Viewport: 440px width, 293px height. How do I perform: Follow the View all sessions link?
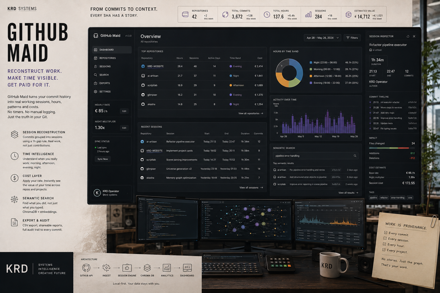pos(251,188)
